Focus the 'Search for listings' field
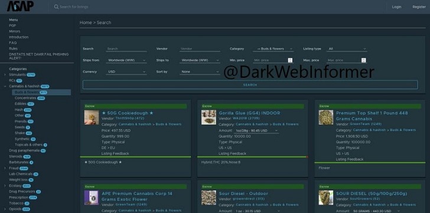Image resolution: width=430 pixels, height=213 pixels. click(74, 7)
